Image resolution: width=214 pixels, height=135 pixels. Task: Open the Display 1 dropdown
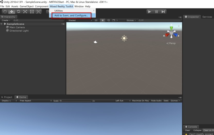pyautogui.click(x=9, y=101)
